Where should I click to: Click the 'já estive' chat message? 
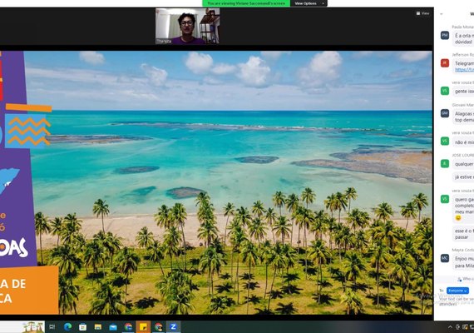pos(463,177)
